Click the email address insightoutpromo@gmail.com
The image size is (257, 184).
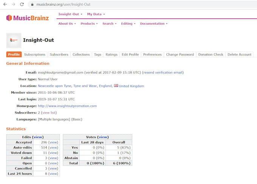coord(60,73)
